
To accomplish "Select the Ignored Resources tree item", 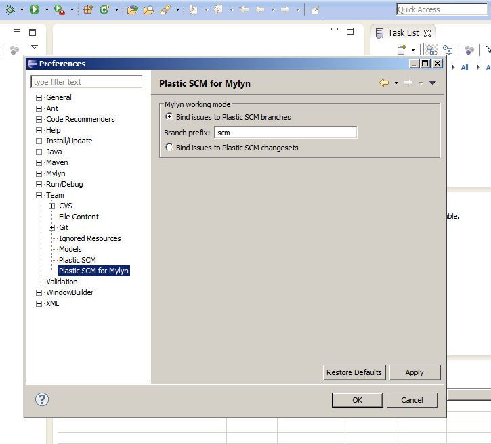I will tap(90, 238).
